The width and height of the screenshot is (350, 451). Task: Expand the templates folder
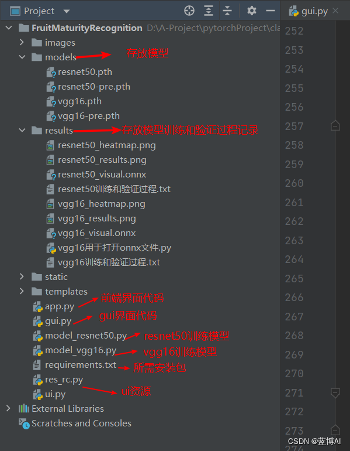coord(22,291)
